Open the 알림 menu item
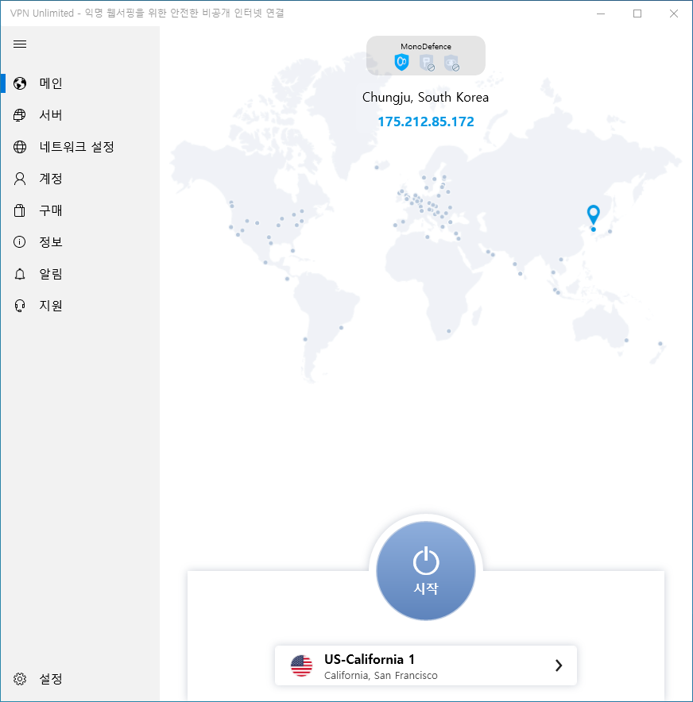 (80, 274)
